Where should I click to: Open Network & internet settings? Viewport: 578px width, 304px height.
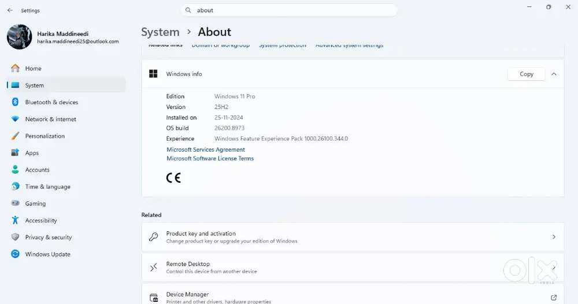[66, 119]
